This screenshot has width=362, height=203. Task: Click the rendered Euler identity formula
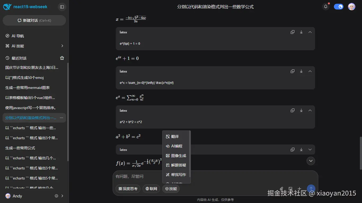(127, 58)
